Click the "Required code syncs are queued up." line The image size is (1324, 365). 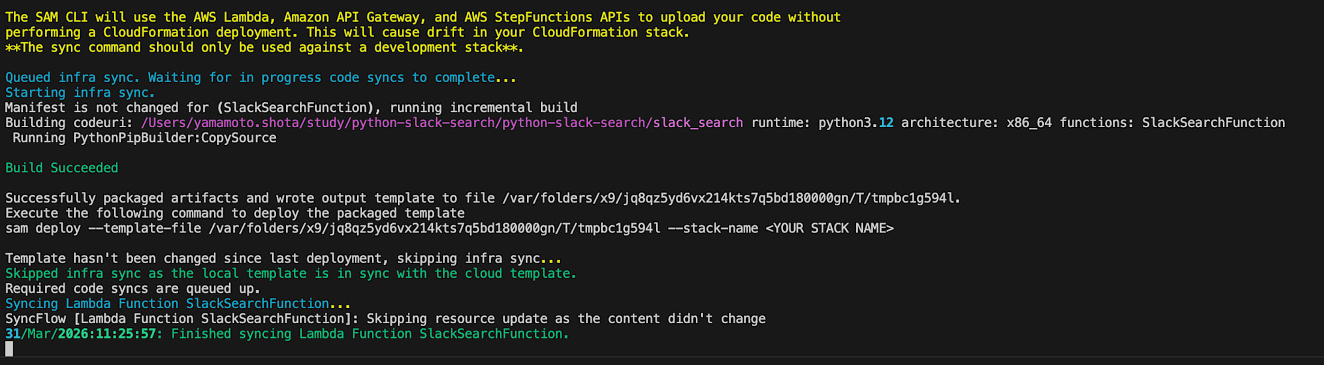132,289
